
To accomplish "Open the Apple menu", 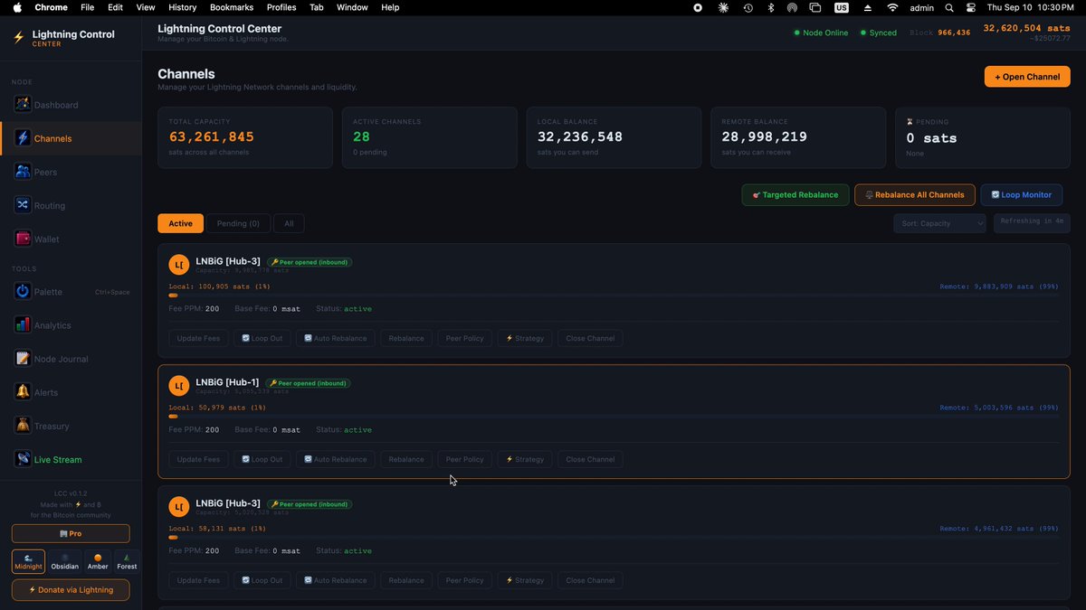I will pyautogui.click(x=16, y=7).
